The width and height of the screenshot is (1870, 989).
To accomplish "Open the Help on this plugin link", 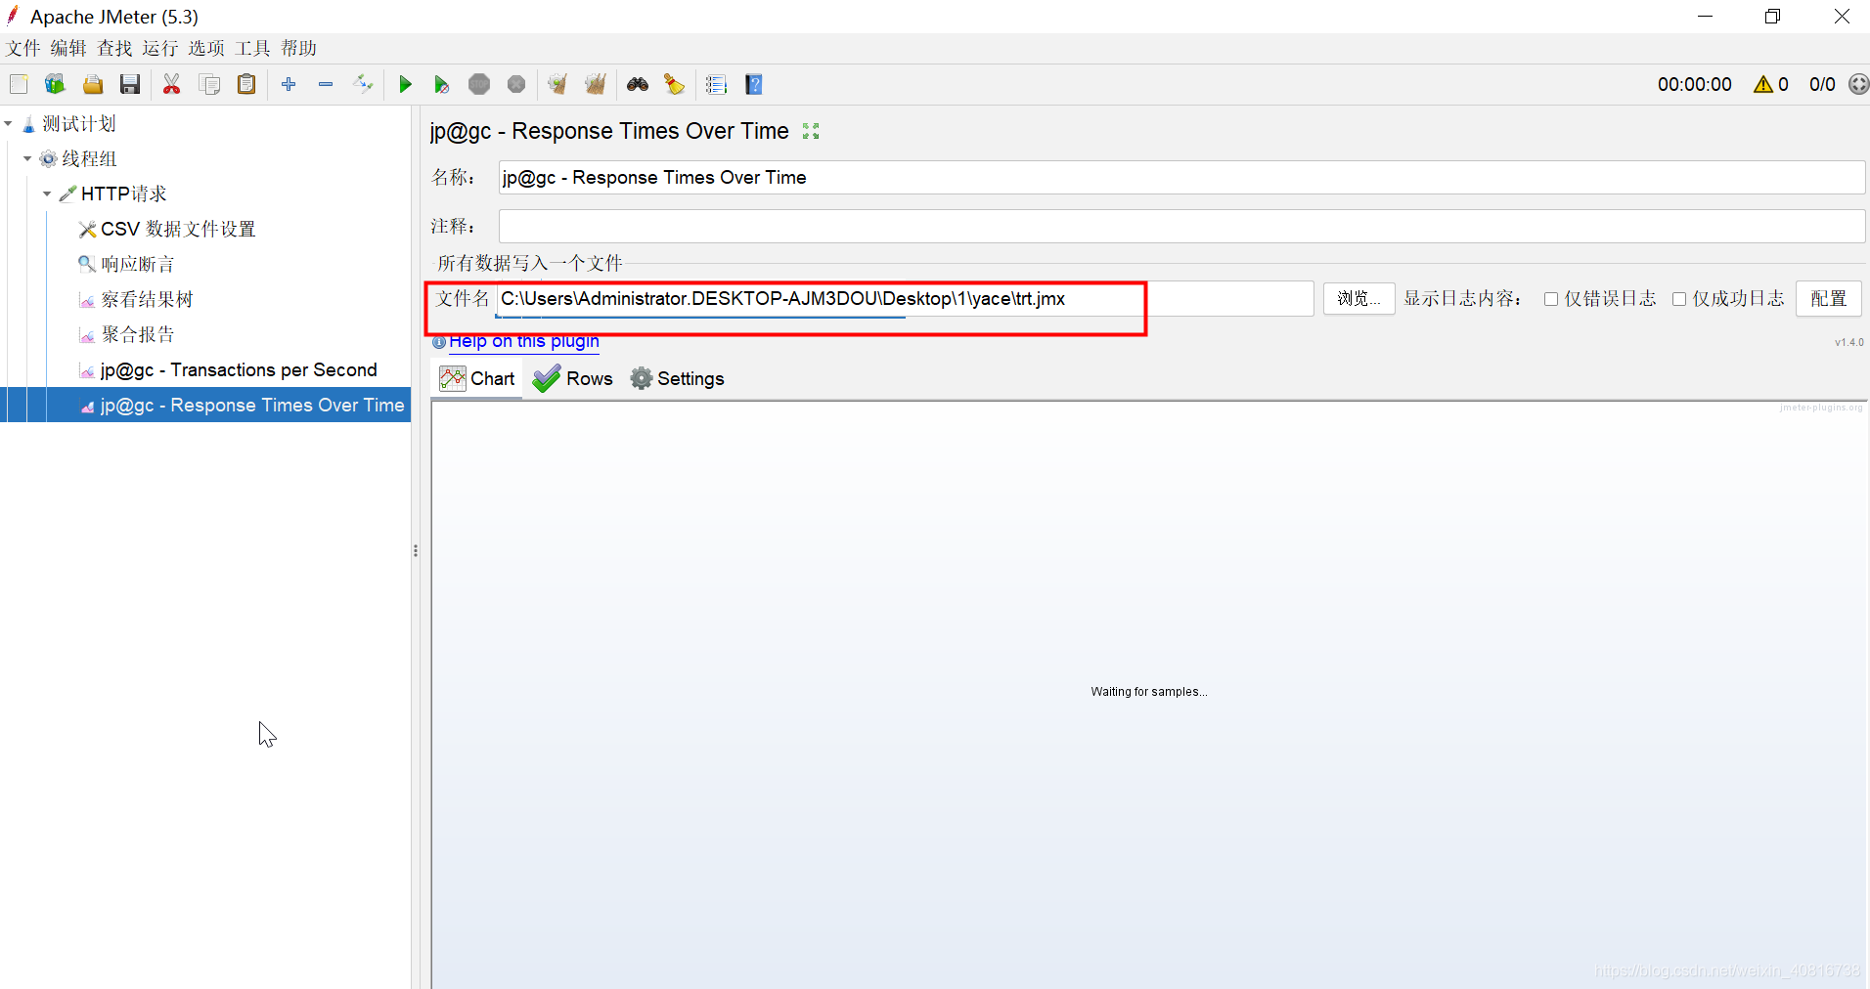I will click(x=524, y=341).
